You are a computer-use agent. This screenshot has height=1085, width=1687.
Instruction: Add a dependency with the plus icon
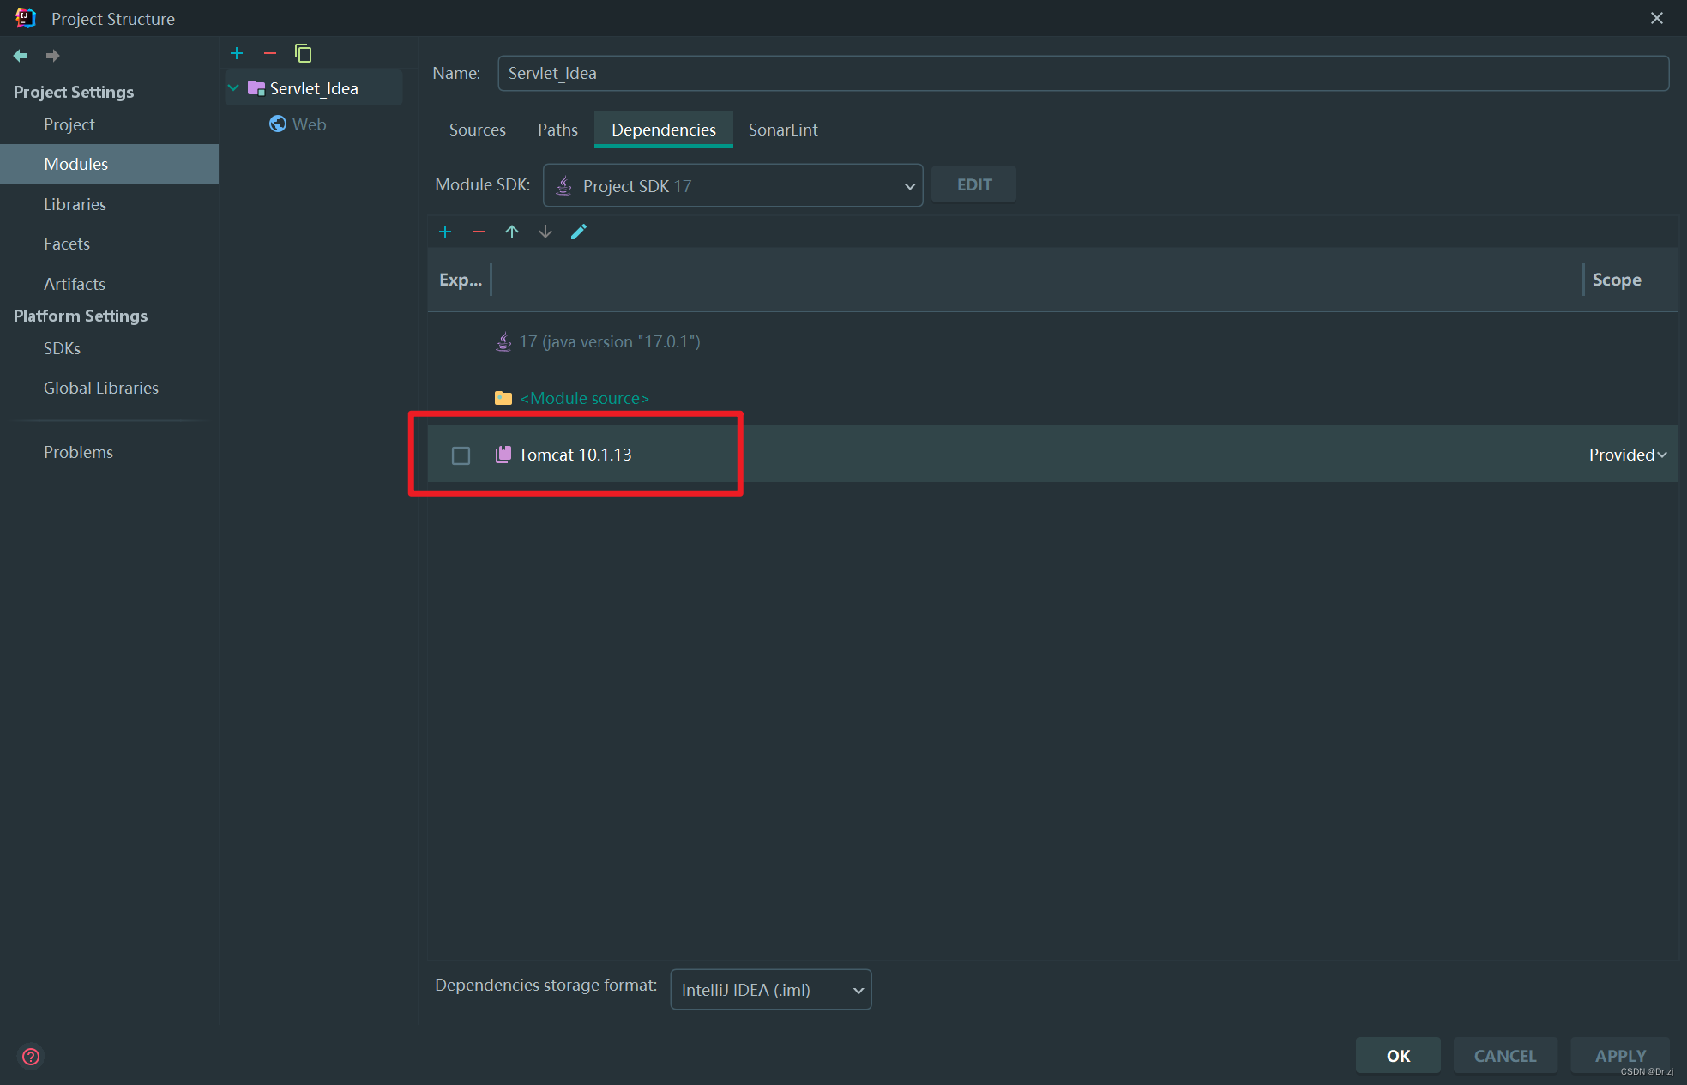pyautogui.click(x=445, y=232)
